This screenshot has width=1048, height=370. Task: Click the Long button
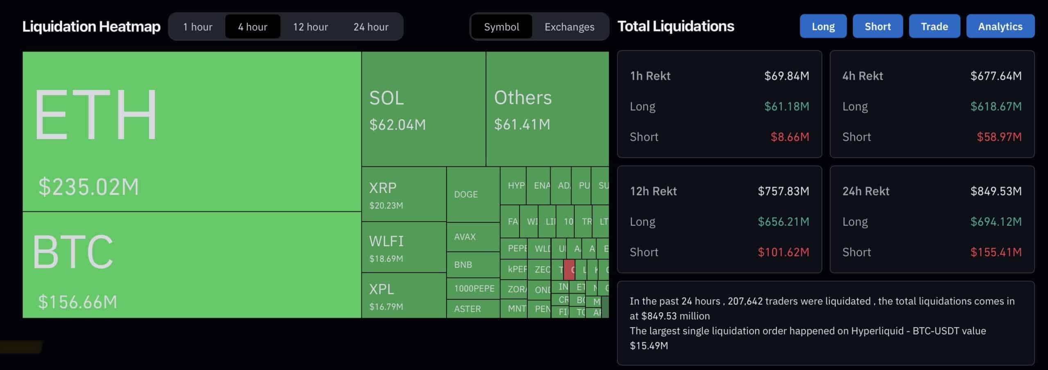coord(823,27)
